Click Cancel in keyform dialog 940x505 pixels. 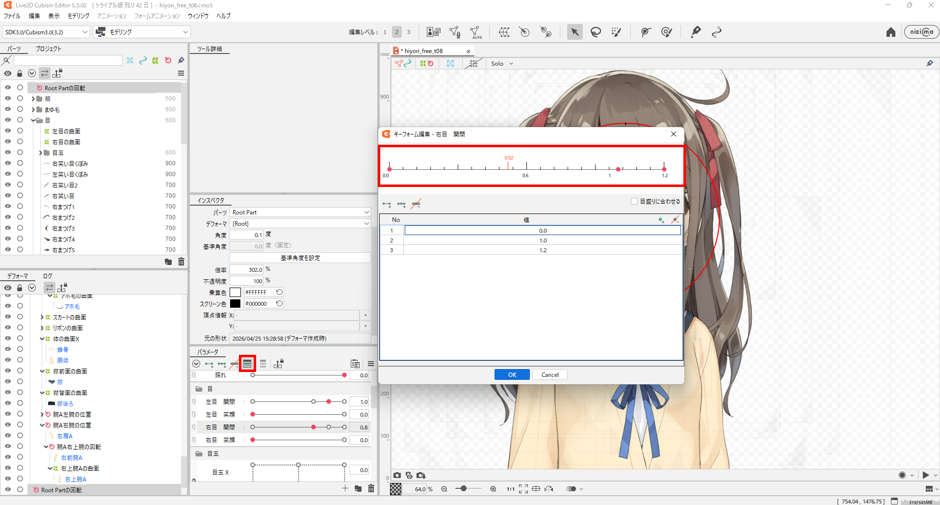[x=550, y=374]
